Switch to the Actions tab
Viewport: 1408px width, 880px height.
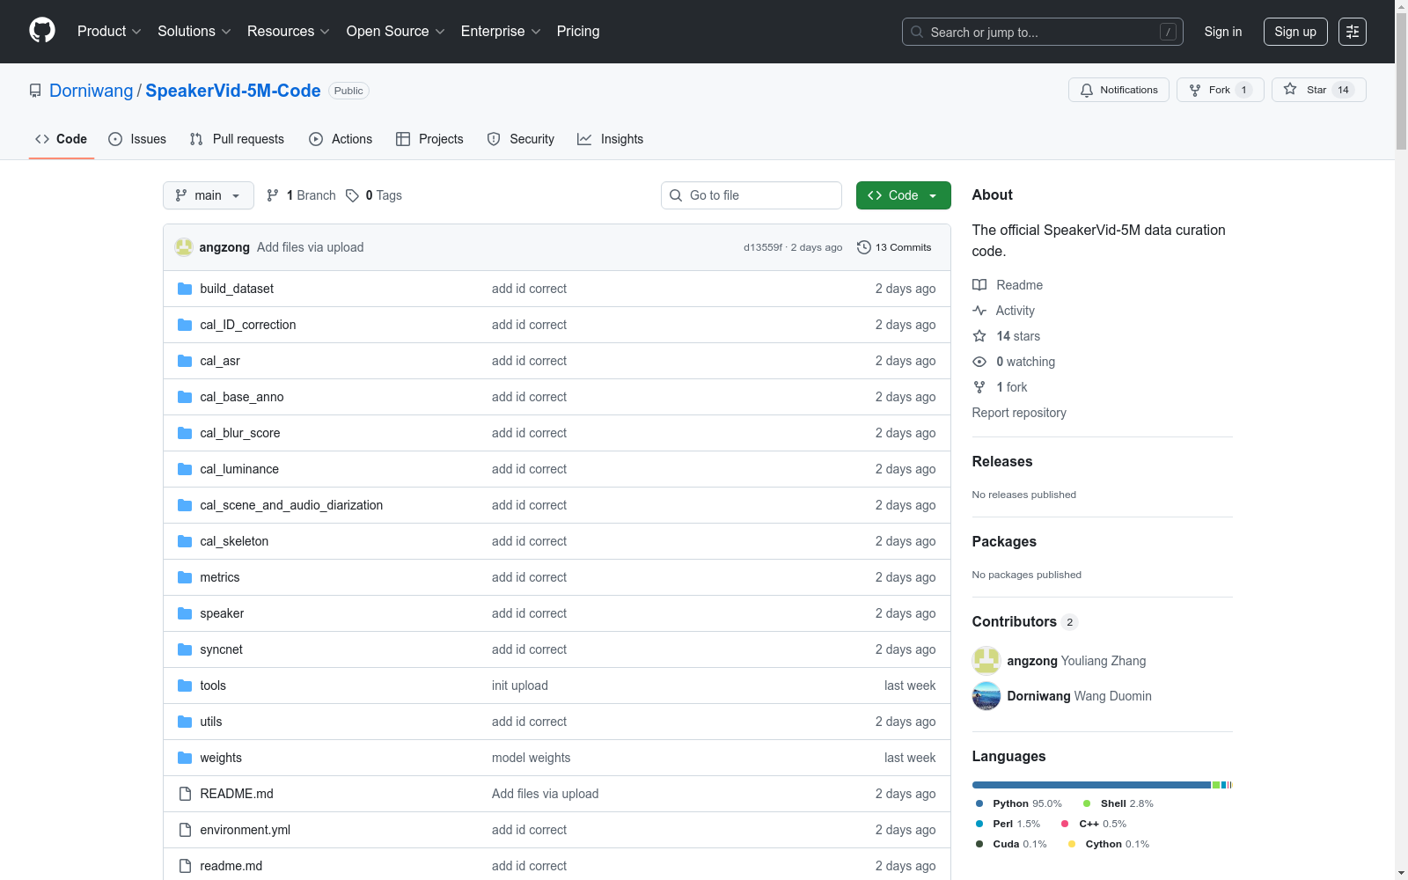tap(341, 139)
